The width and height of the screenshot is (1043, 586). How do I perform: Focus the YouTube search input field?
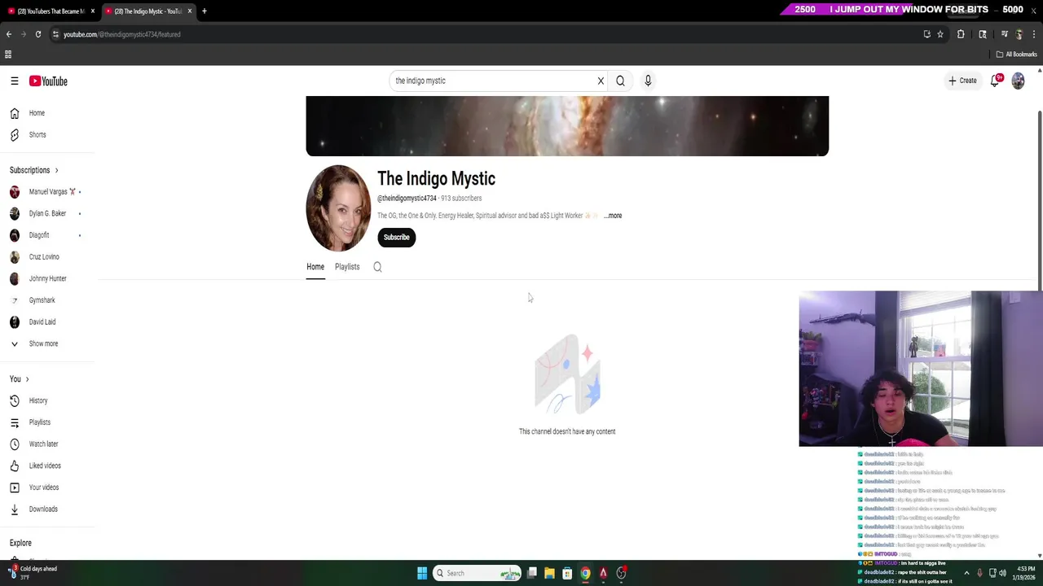493,81
